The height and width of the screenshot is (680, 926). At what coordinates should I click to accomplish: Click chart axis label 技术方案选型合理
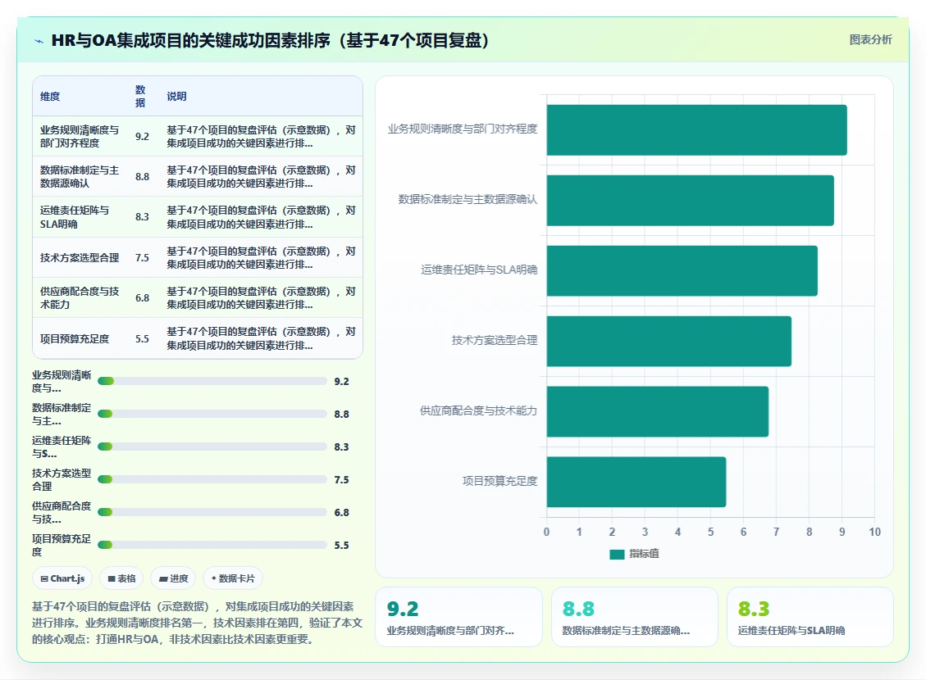495,340
